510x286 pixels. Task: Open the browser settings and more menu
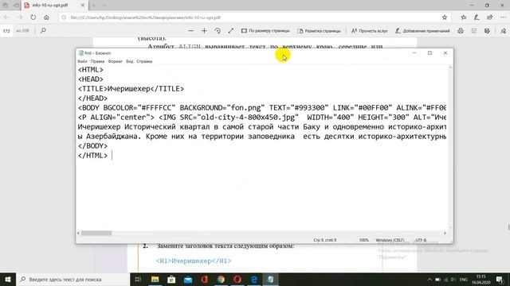pos(503,17)
